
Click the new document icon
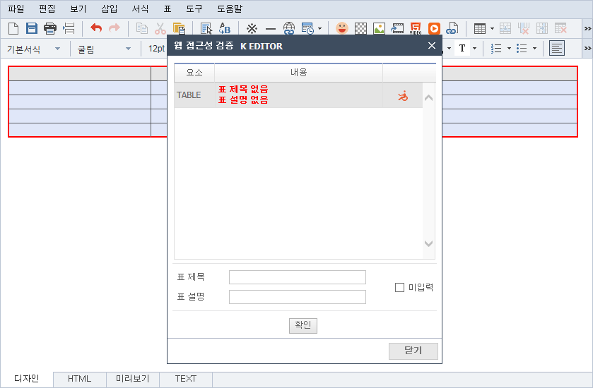(x=13, y=29)
